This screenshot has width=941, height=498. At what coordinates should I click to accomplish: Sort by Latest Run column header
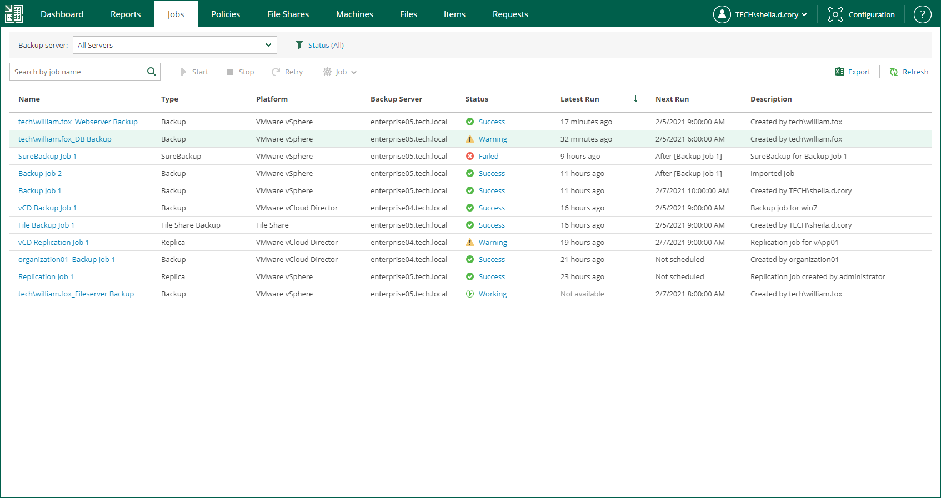click(x=579, y=99)
